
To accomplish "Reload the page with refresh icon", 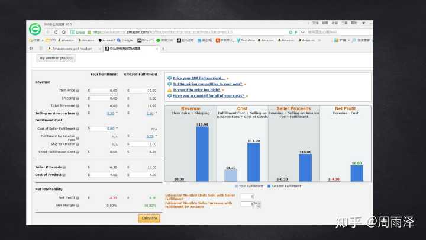I will [x=56, y=32].
